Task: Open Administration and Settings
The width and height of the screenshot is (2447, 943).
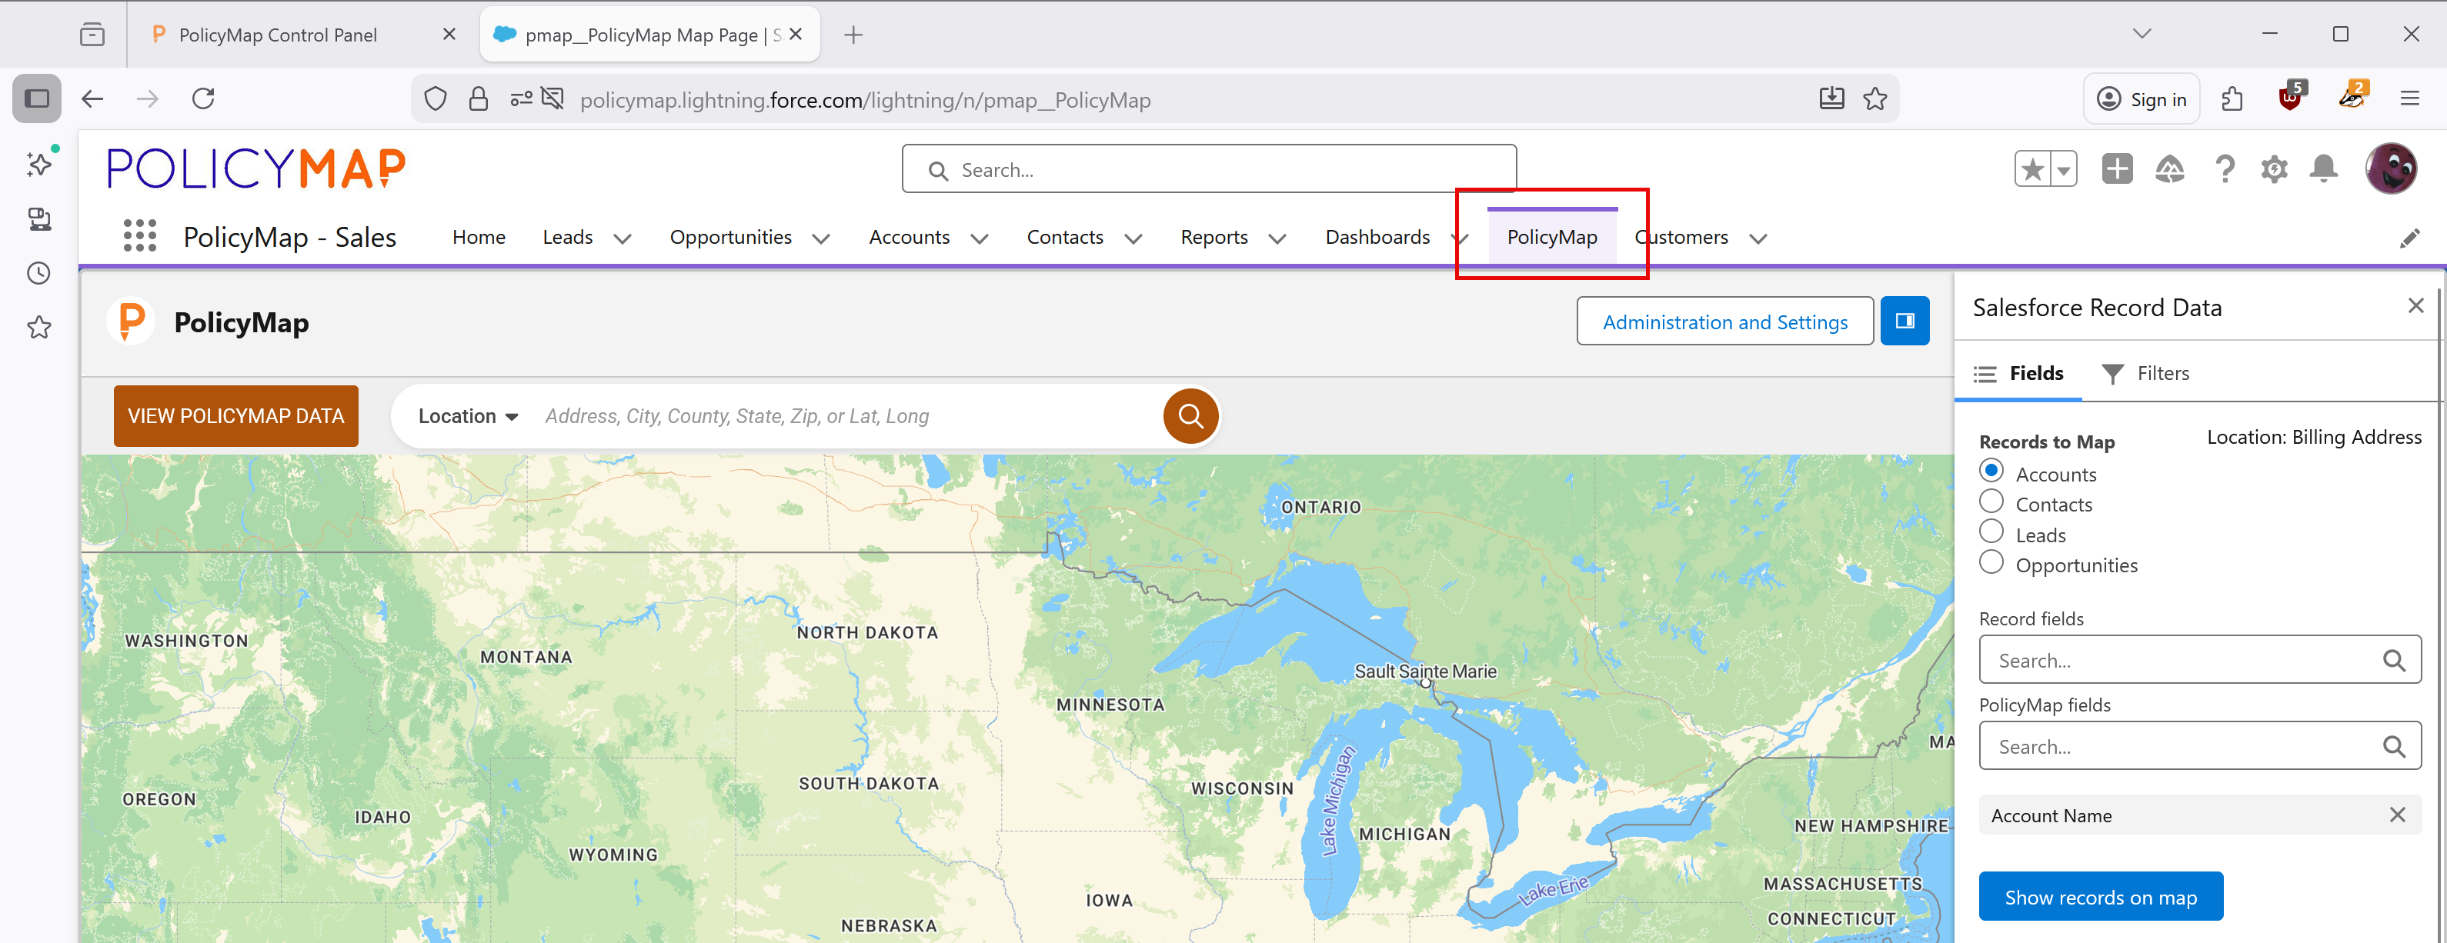Action: pyautogui.click(x=1724, y=322)
